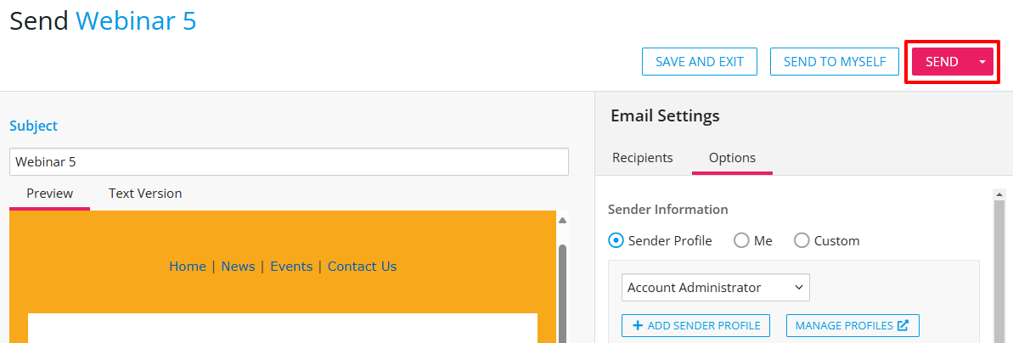
Task: Follow the Events link in preview
Action: (x=291, y=267)
